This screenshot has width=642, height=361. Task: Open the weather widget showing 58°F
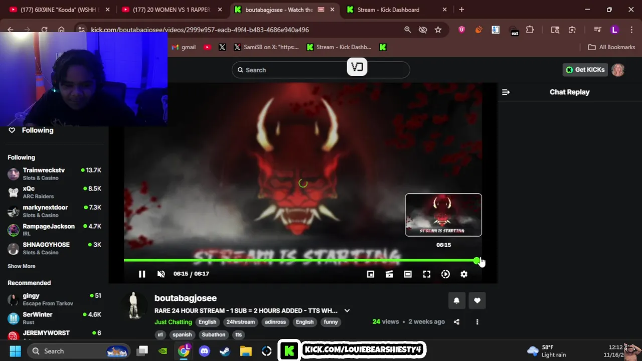pyautogui.click(x=547, y=351)
